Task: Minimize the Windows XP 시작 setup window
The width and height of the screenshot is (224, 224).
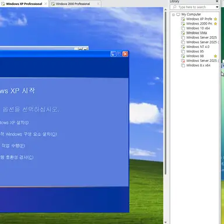Action: pos(113,54)
